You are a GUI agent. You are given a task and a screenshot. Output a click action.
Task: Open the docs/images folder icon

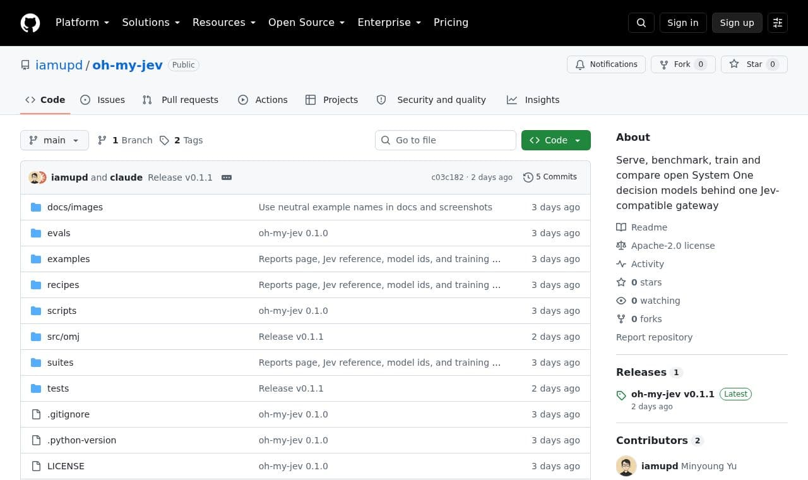(36, 207)
